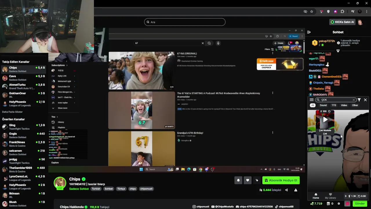Collapse the Sohbet chat panel
The image size is (371, 209).
click(x=309, y=32)
